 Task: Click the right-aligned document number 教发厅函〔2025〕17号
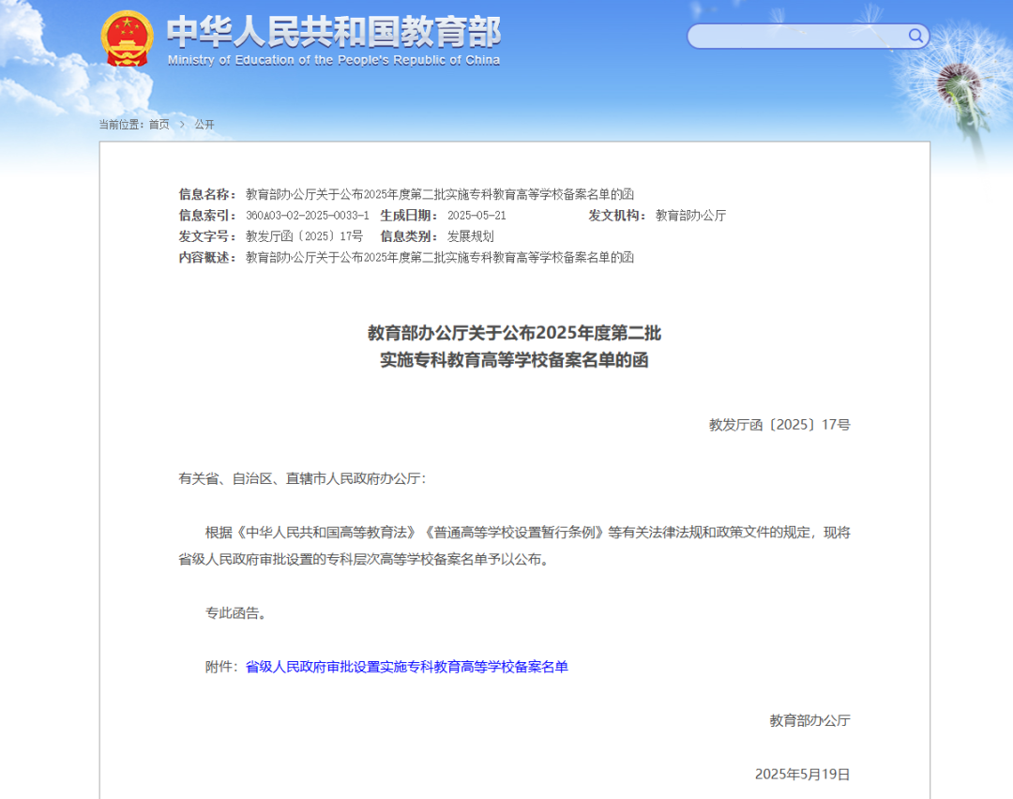coord(779,425)
